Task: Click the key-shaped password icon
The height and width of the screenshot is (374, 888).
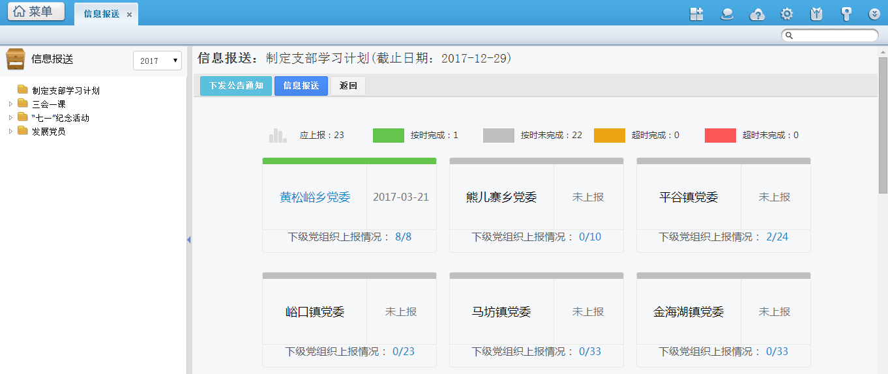Action: click(846, 14)
